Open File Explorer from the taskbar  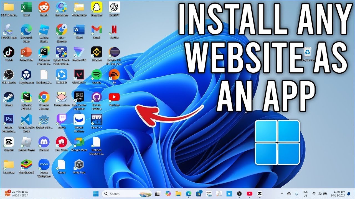point(178,194)
